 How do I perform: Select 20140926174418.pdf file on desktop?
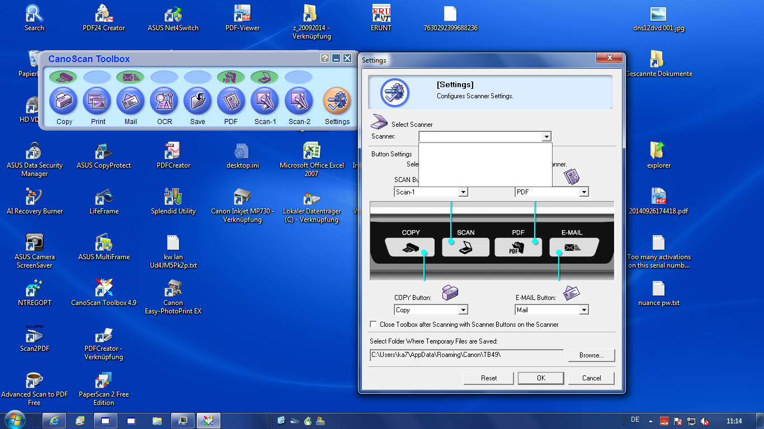click(x=658, y=202)
